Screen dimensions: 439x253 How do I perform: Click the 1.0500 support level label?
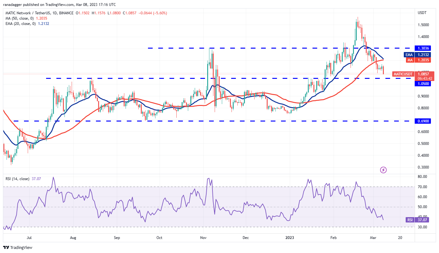[422, 84]
